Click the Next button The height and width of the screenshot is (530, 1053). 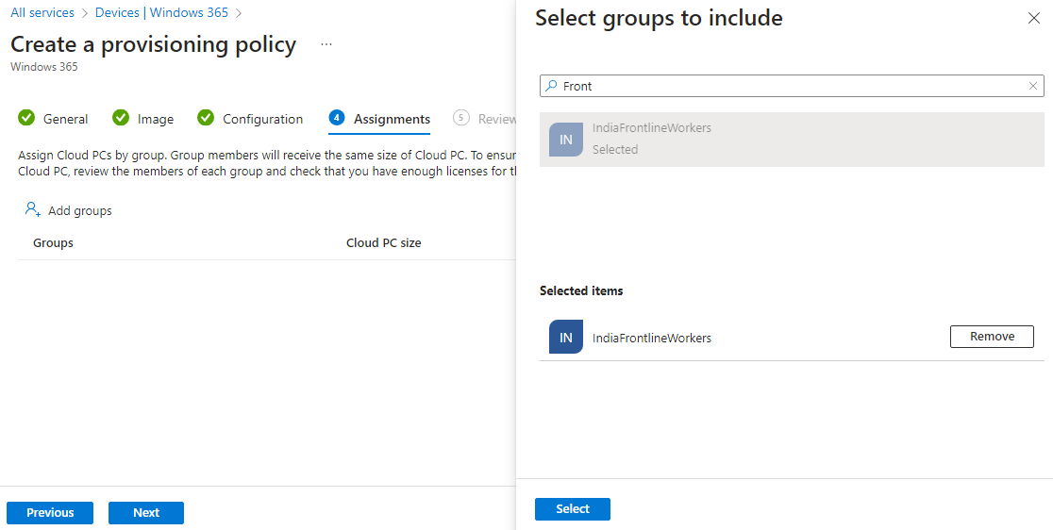[x=146, y=513]
